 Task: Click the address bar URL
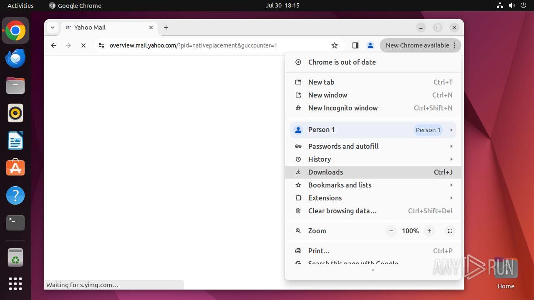tap(193, 45)
